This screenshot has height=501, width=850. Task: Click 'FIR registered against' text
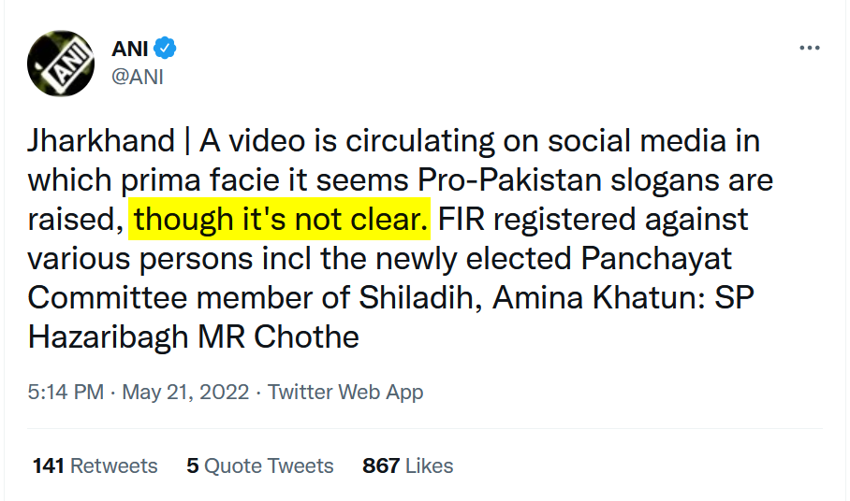tap(594, 221)
